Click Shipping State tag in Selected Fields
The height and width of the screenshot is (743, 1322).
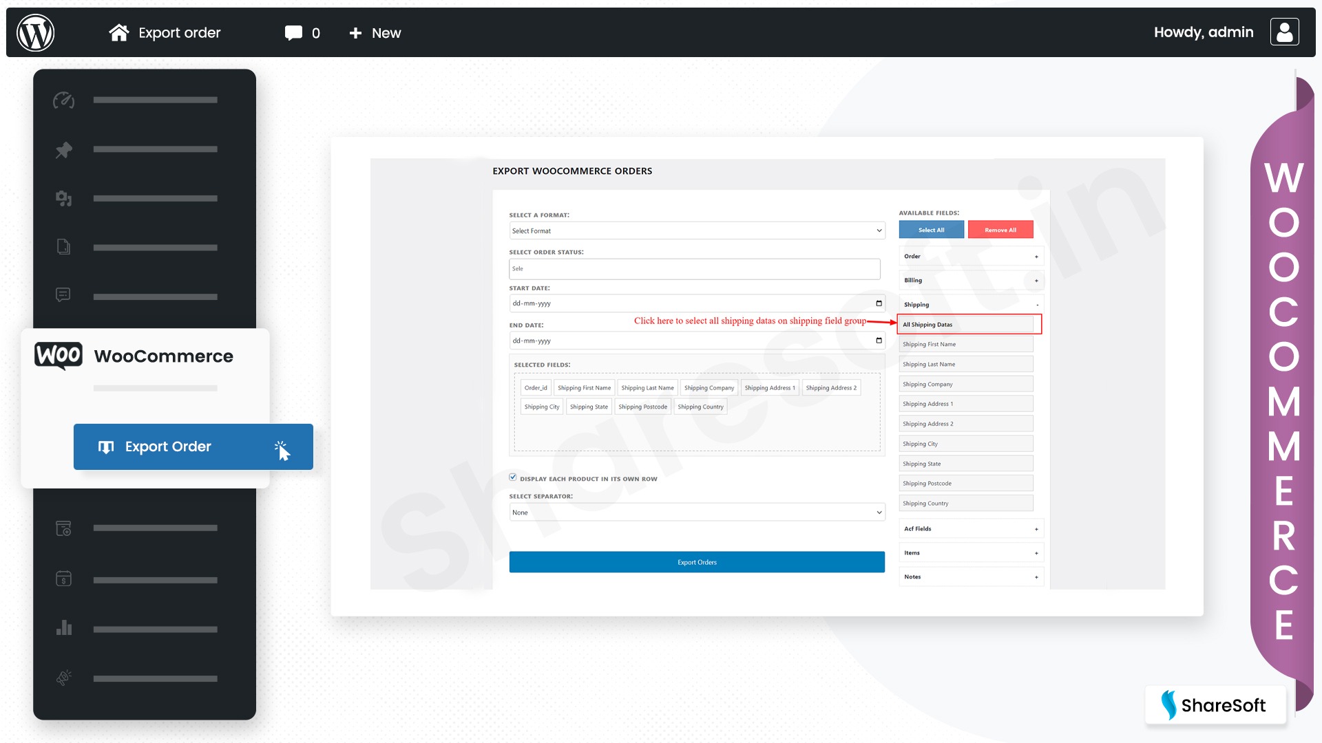coord(589,407)
